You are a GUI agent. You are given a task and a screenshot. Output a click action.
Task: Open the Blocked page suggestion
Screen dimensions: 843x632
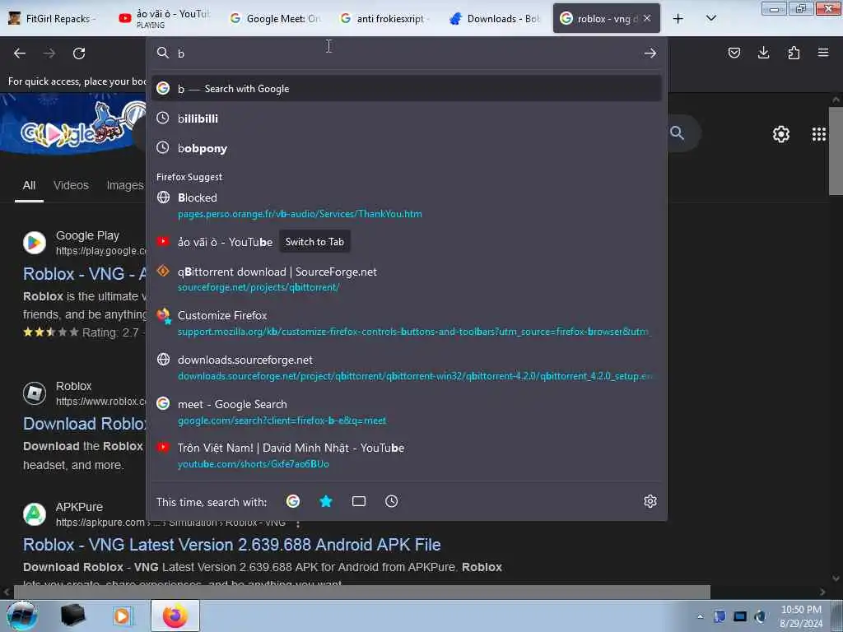coord(407,205)
